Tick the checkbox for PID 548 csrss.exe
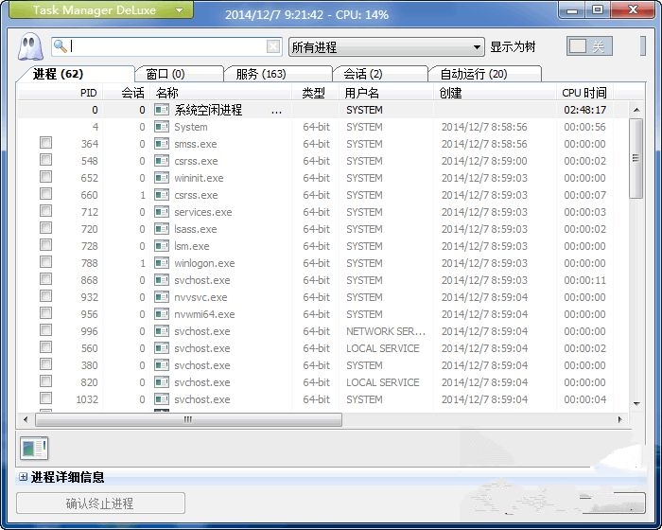 45,160
